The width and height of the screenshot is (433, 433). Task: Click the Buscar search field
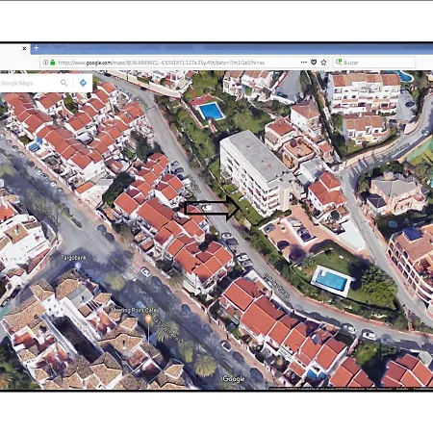click(374, 63)
